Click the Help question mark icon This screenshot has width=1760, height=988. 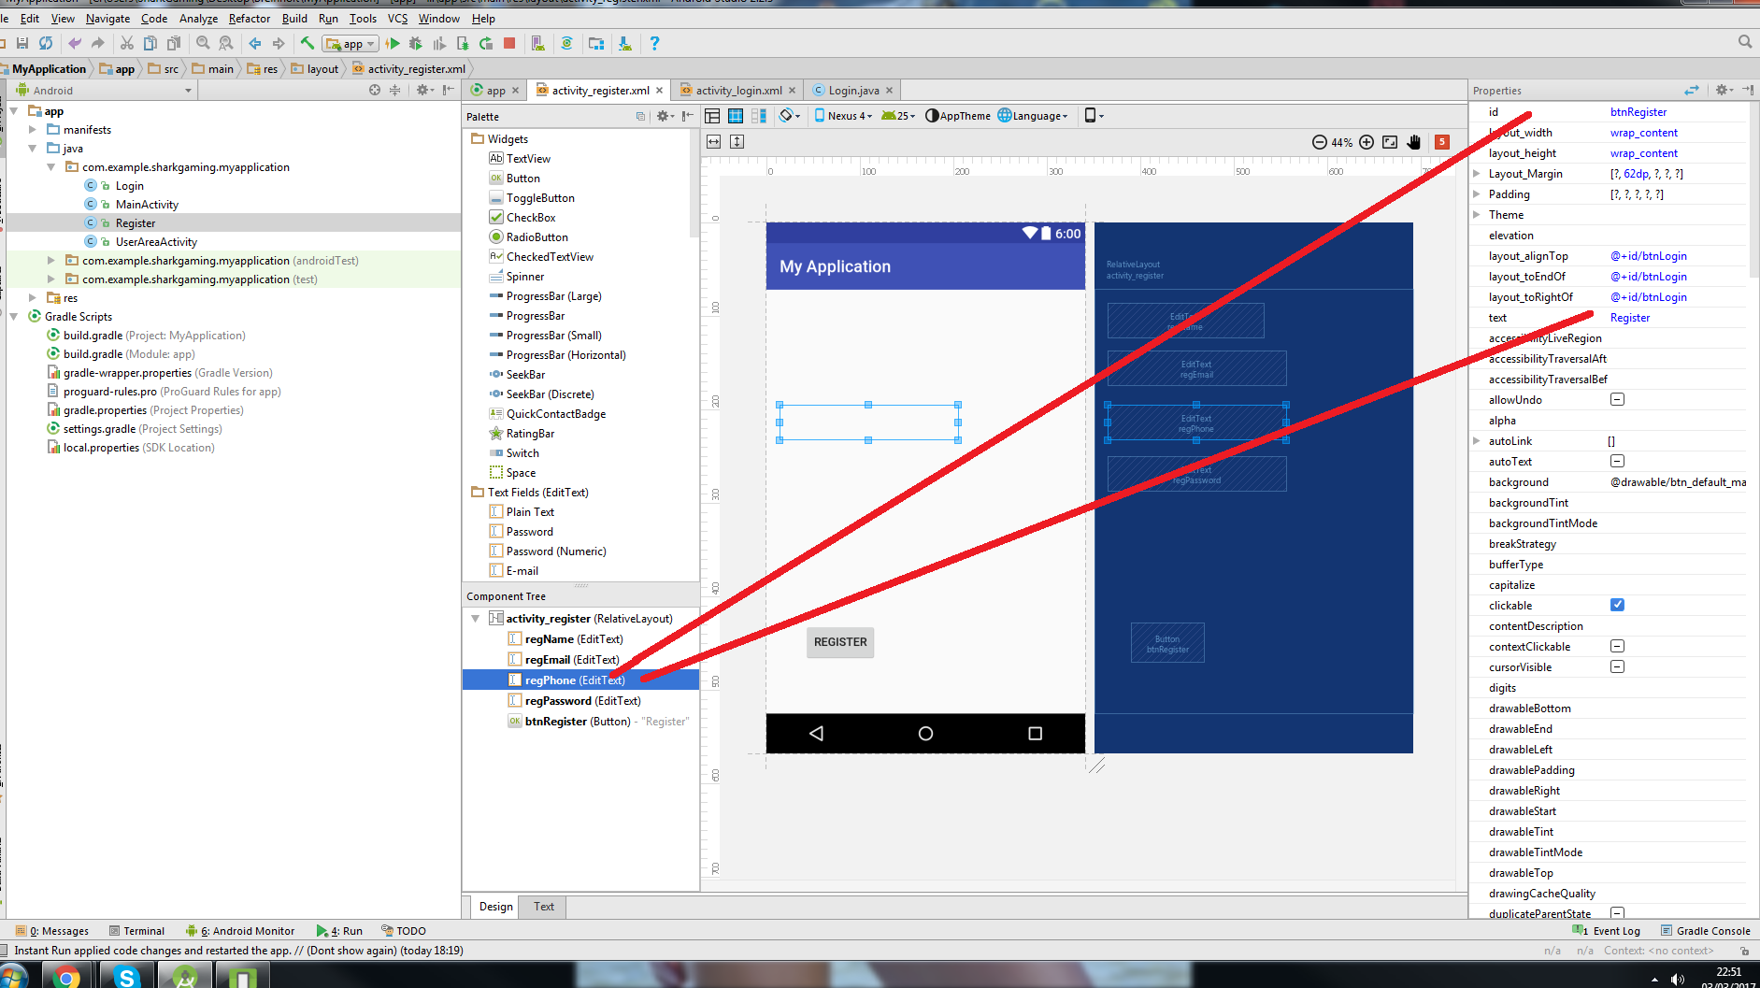click(x=654, y=43)
